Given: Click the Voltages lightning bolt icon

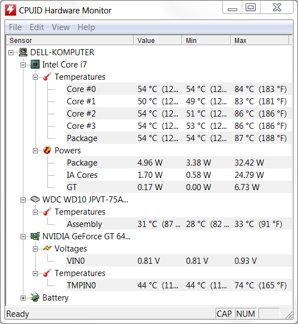Looking at the screenshot, I should [x=47, y=248].
